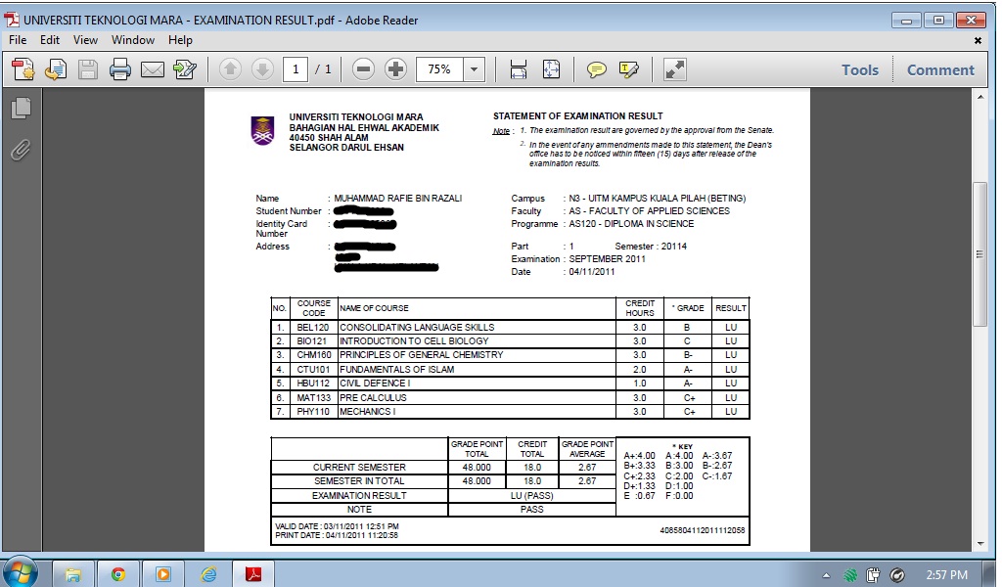Click the fit width scrolling icon
This screenshot has height=587, width=1002.
[519, 69]
